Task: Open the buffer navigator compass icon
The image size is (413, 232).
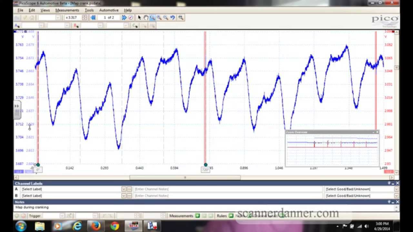Action: click(131, 18)
